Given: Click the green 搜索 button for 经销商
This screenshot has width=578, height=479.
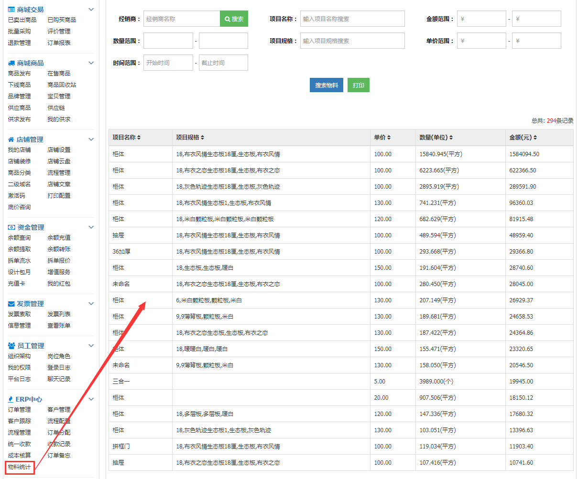Looking at the screenshot, I should (234, 19).
